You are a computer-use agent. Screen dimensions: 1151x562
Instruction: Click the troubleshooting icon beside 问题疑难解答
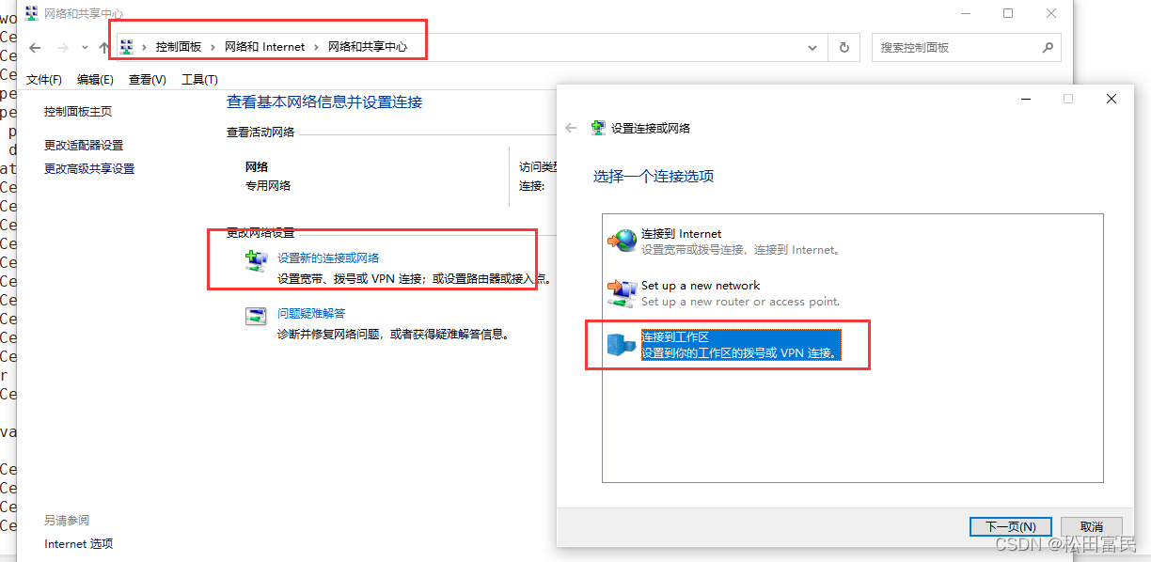click(256, 317)
